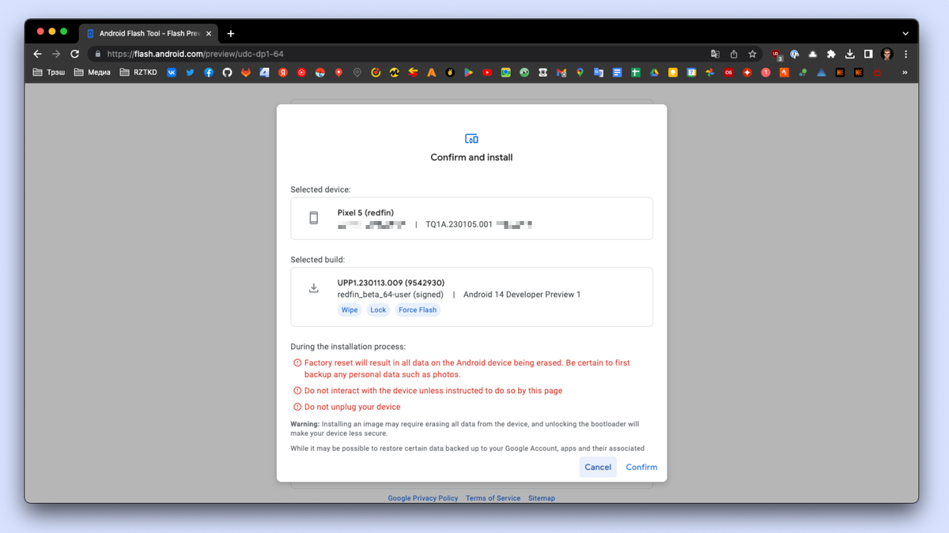Open the Google Calendar bookmark
This screenshot has width=949, height=533.
click(x=691, y=72)
